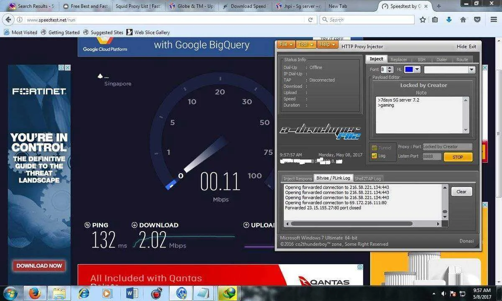Select the Bitvise / PLink Log tab
502x301 pixels.
(x=333, y=178)
